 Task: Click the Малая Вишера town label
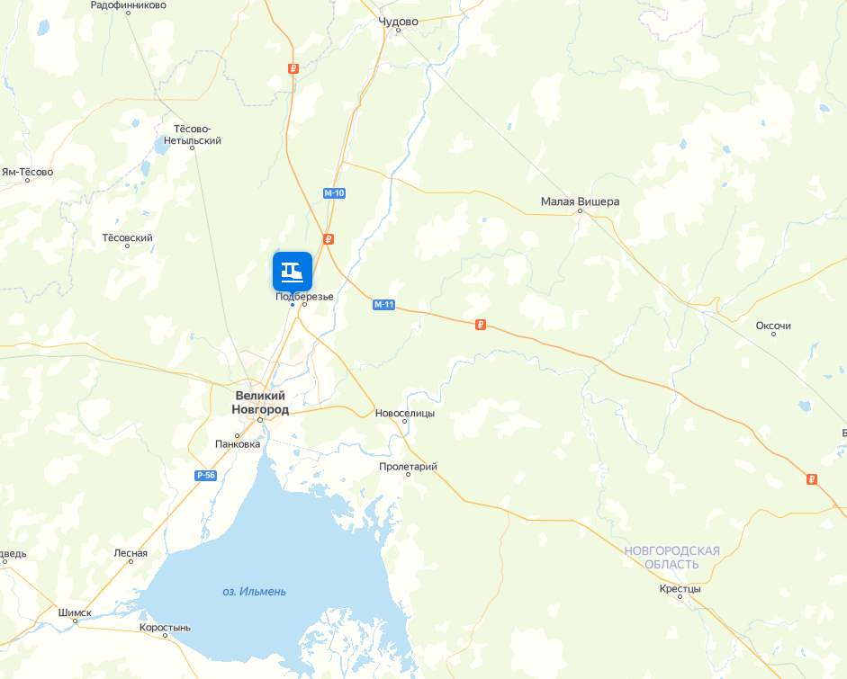[581, 201]
